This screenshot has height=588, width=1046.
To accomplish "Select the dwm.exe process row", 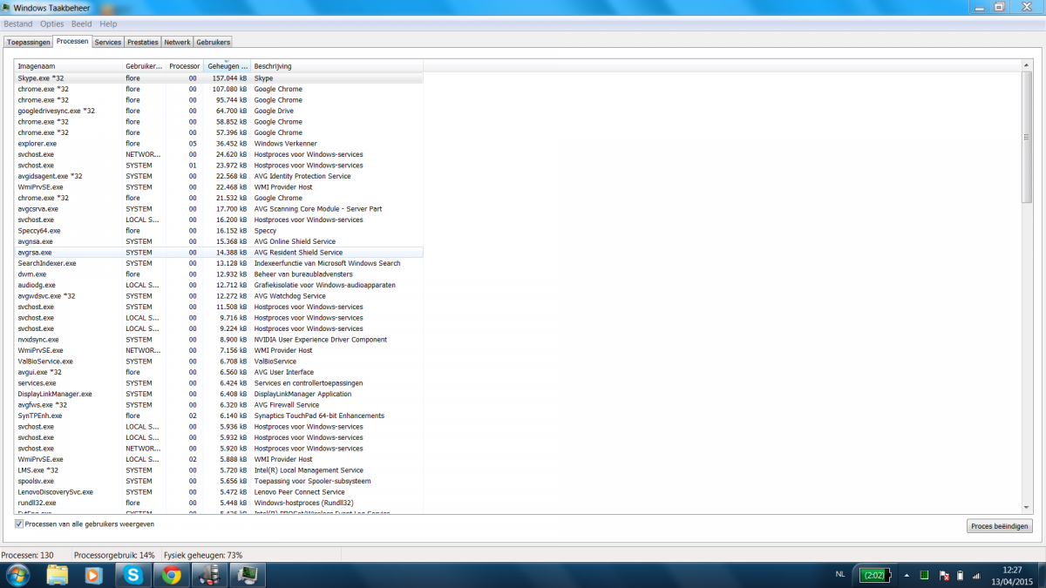I will (x=219, y=274).
